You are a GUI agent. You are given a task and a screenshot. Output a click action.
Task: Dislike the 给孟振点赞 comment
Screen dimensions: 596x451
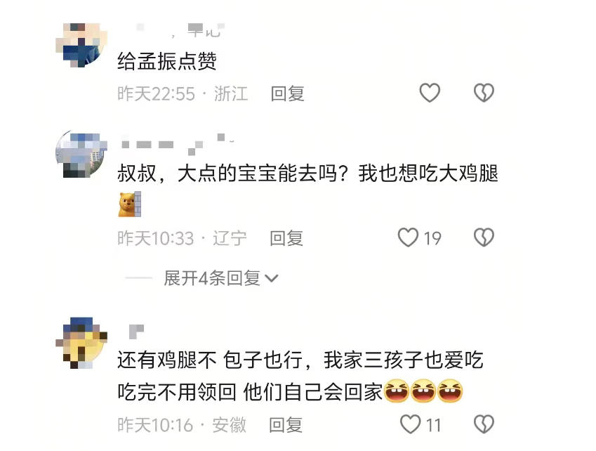click(x=484, y=93)
